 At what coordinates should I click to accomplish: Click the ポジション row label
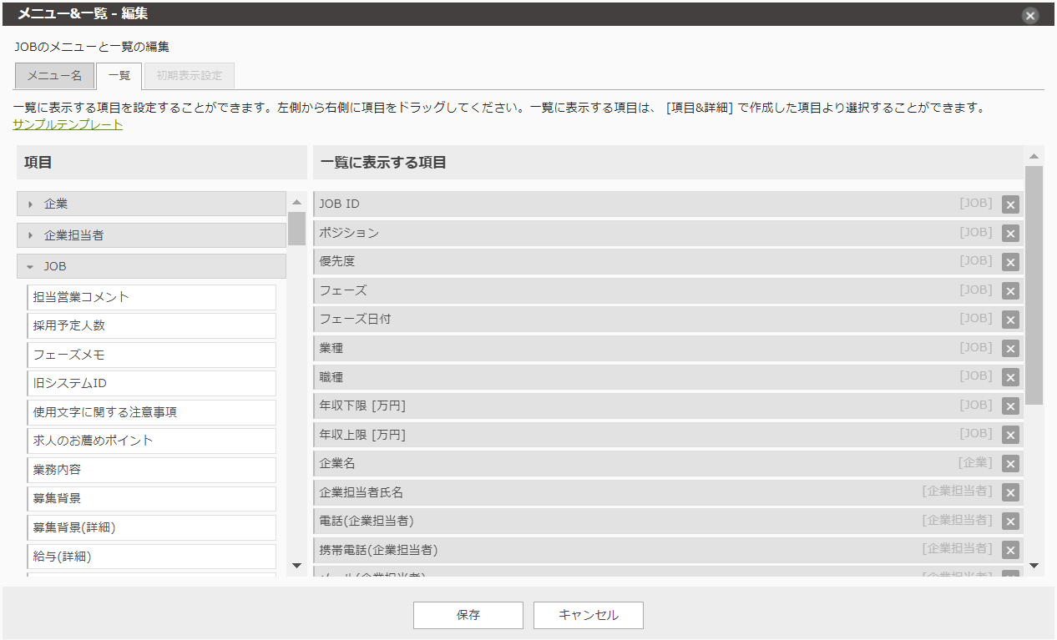pos(349,233)
